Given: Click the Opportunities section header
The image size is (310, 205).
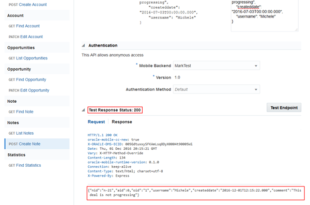Looking at the screenshot, I should coord(37,48).
